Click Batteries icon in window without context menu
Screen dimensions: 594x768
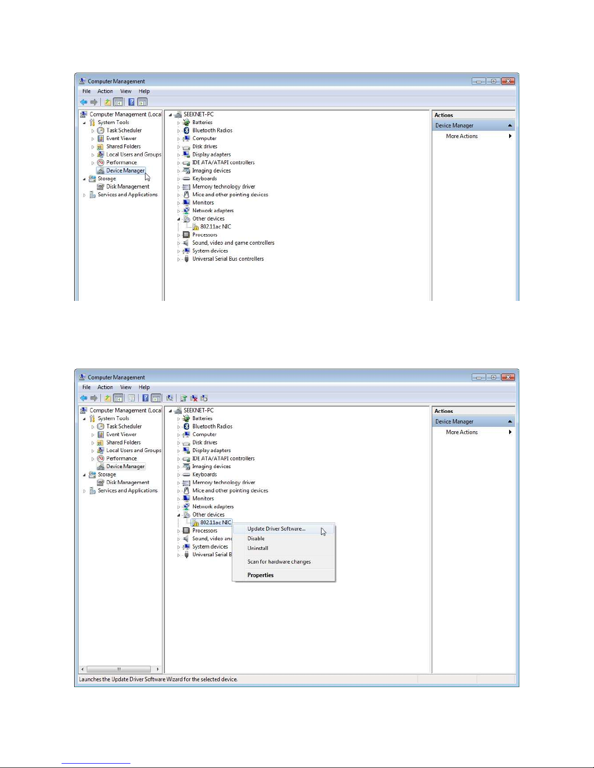pos(186,122)
